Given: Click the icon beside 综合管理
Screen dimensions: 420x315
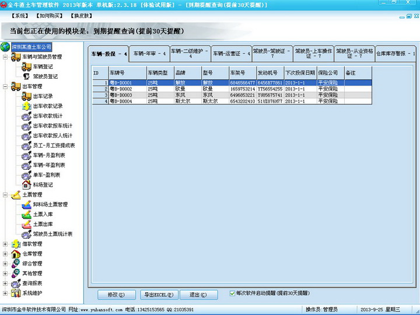Looking at the screenshot, I should tap(16, 264).
